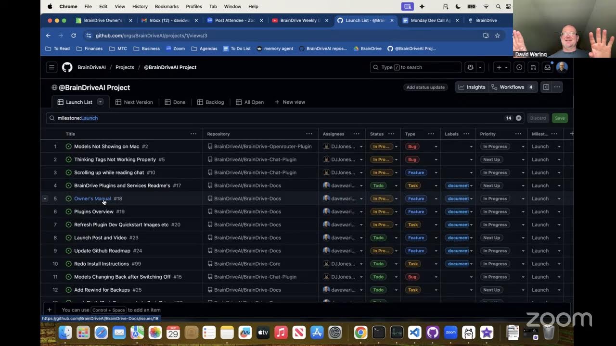Expand row 5 actions dropdown arrow
This screenshot has width=616, height=346.
point(45,198)
